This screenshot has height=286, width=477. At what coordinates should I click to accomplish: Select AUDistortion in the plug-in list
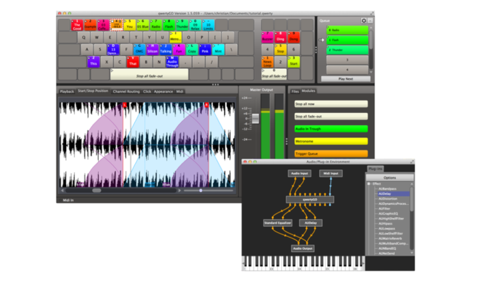tap(389, 199)
